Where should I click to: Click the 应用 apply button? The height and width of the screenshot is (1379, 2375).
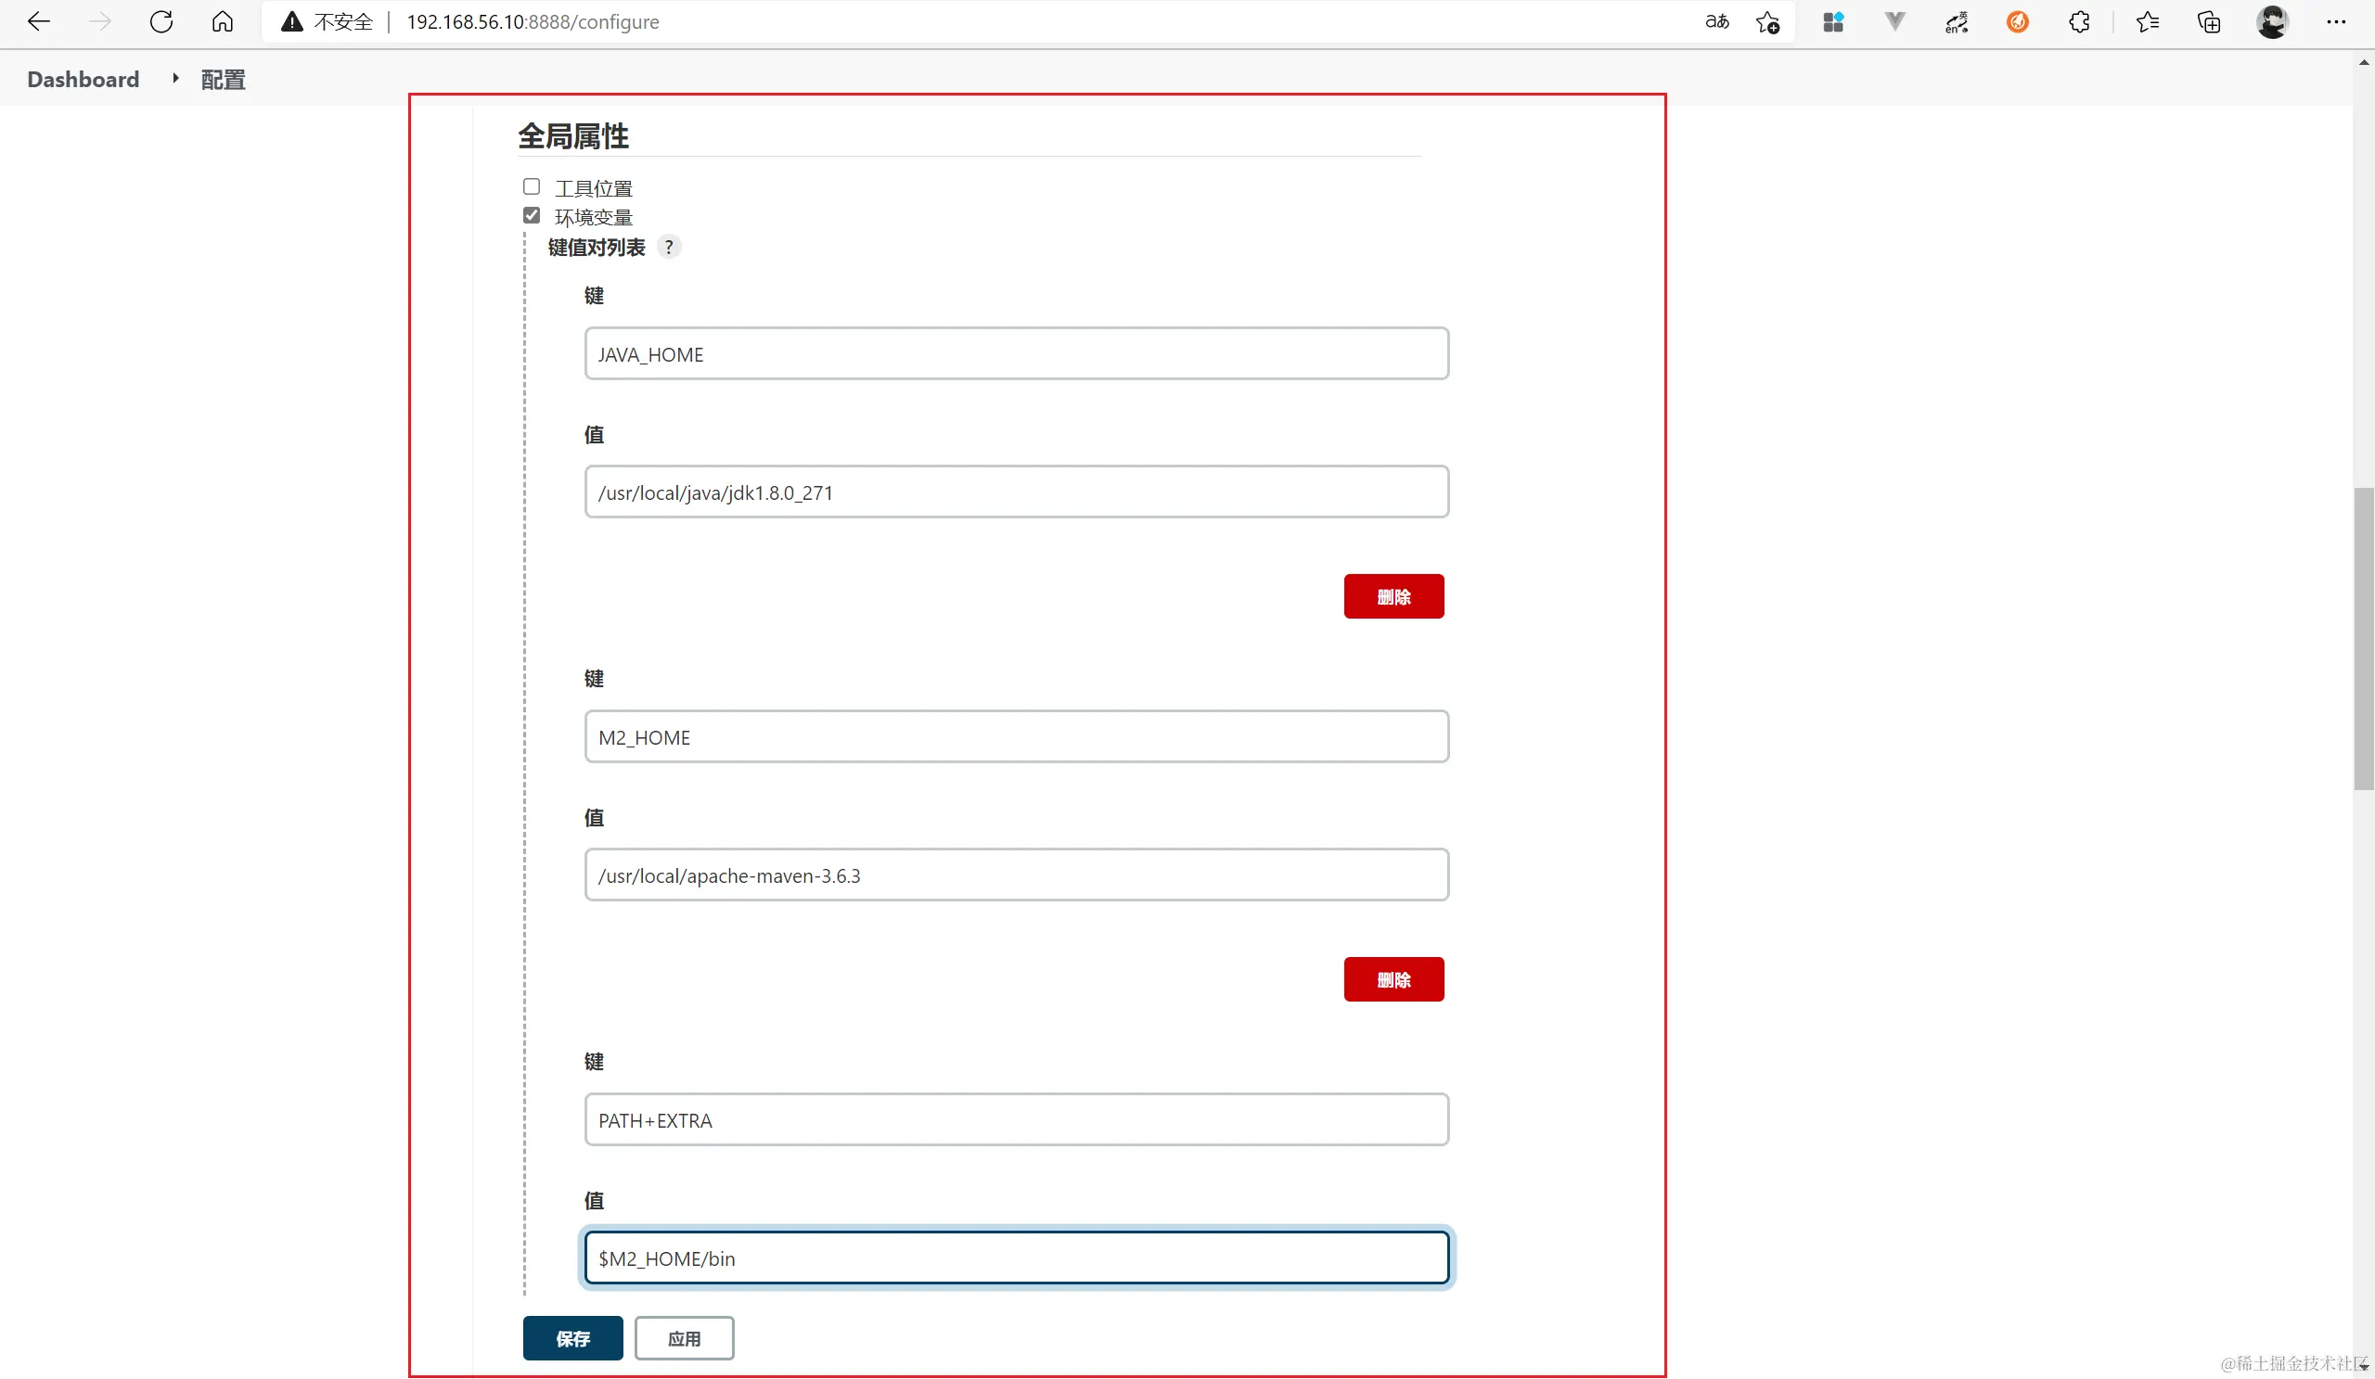coord(684,1338)
